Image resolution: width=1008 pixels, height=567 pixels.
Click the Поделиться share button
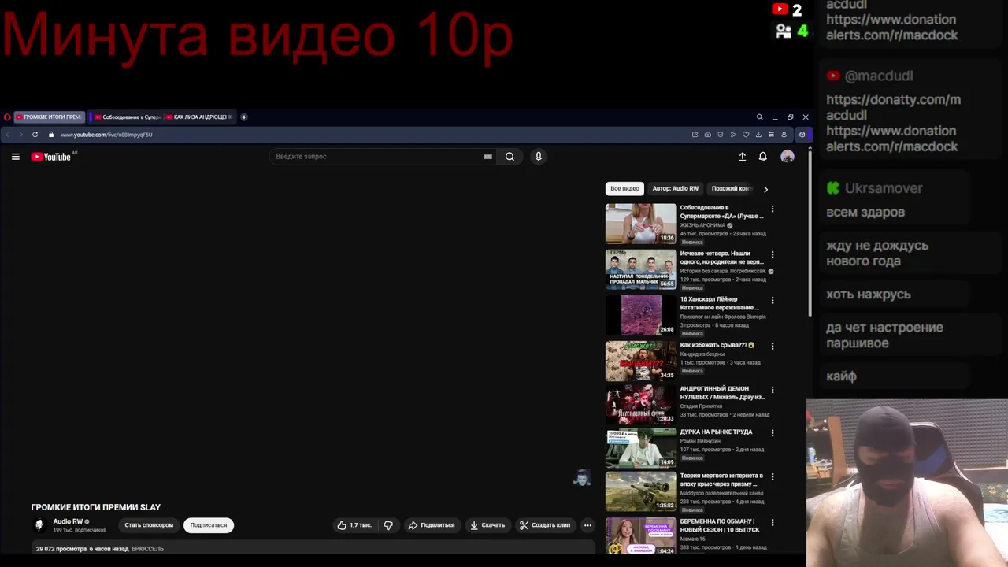pyautogui.click(x=431, y=525)
